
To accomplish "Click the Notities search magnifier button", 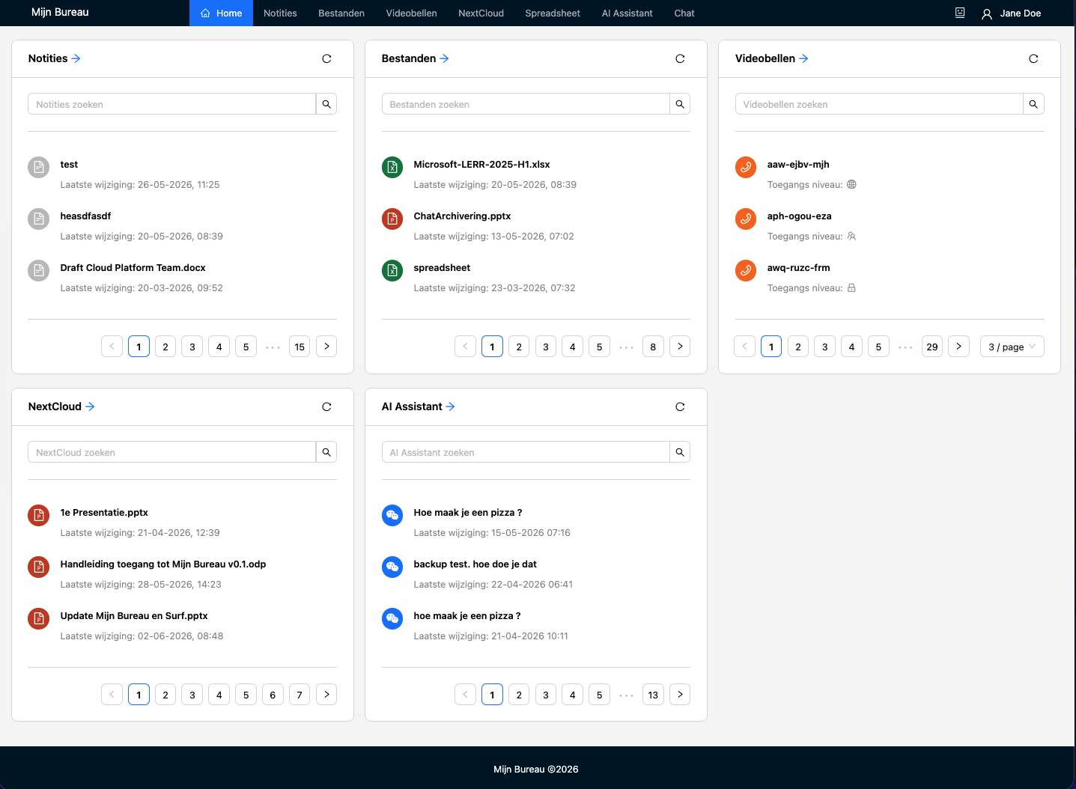I will click(326, 104).
